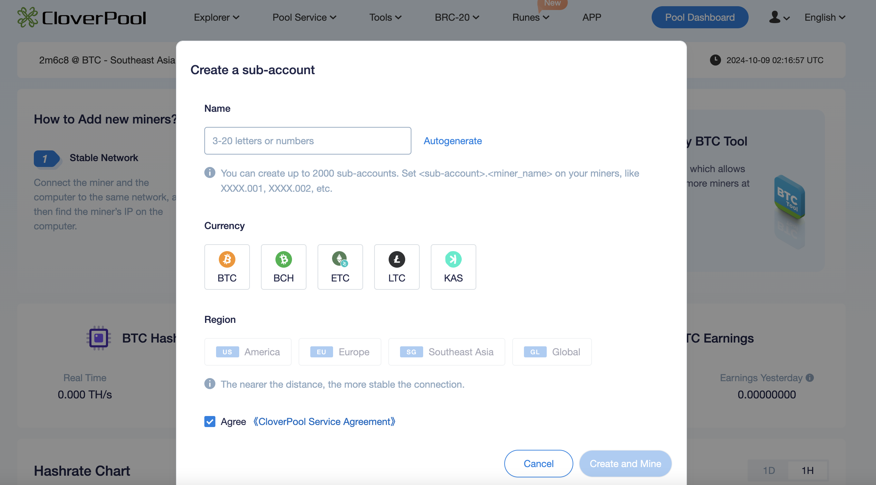876x485 pixels.
Task: Expand the Explorer dropdown menu
Action: point(216,17)
